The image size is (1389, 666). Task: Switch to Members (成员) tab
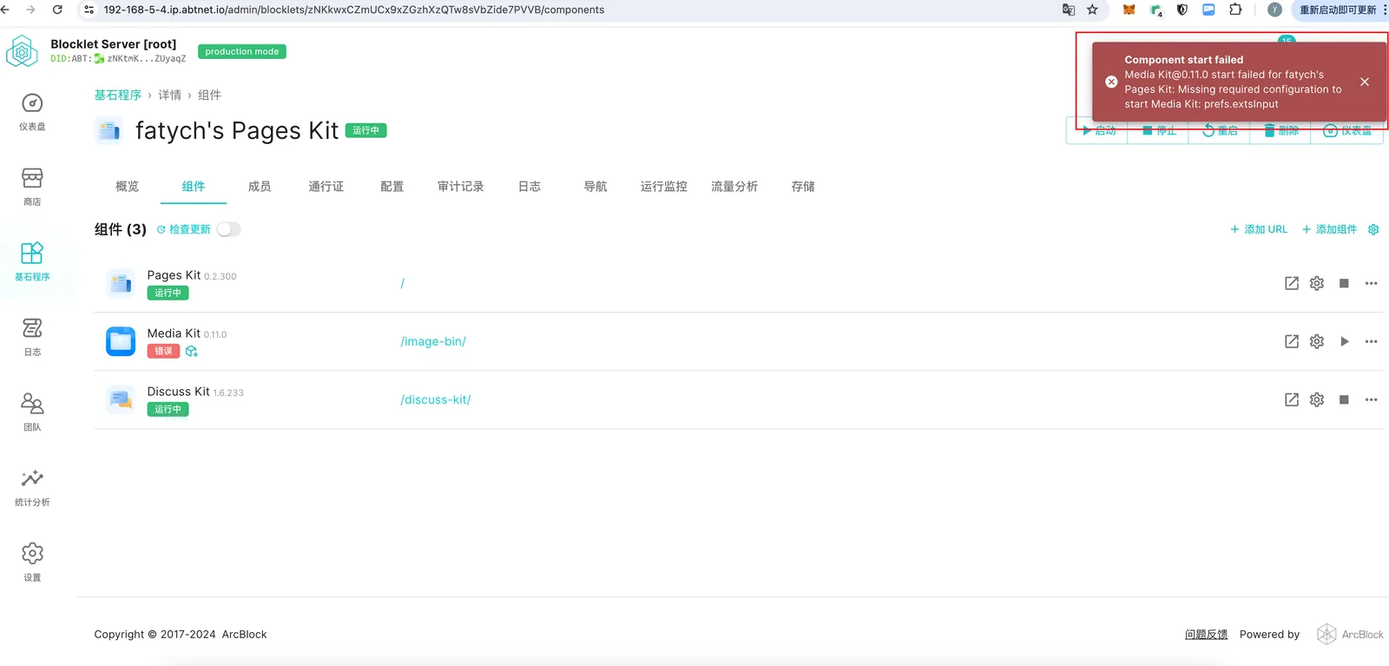pyautogui.click(x=260, y=187)
